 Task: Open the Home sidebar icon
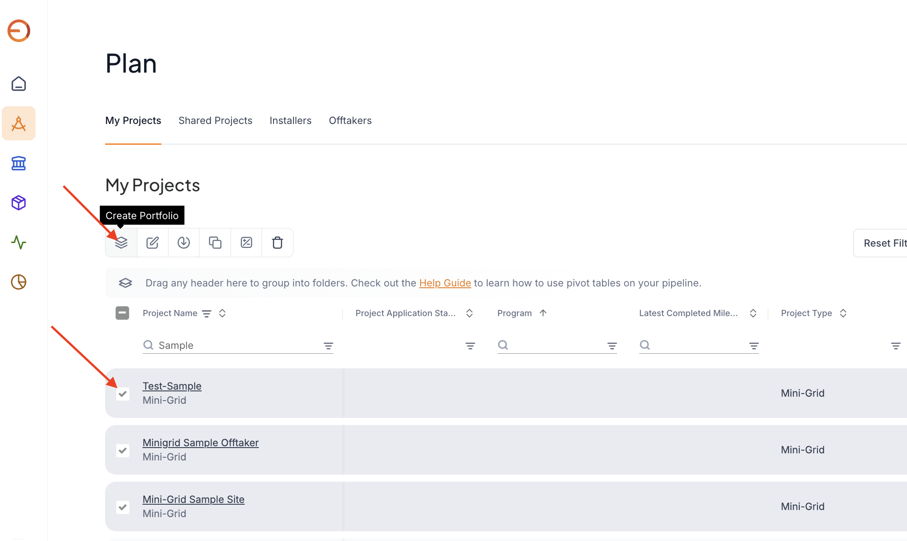(x=19, y=84)
